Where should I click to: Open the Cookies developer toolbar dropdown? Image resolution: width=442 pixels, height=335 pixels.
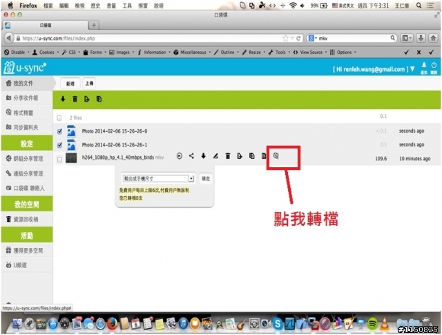click(46, 52)
